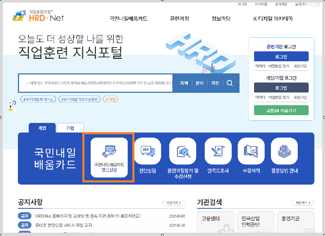325x236 pixels.
Task: Click 공지사항 바로가기 button
Action: point(174,203)
